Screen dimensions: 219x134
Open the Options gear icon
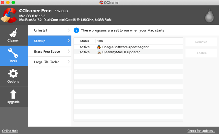pyautogui.click(x=13, y=74)
